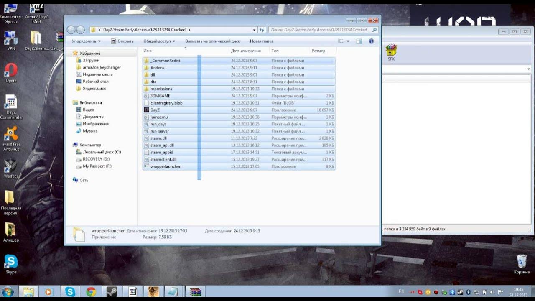Screen dimensions: 535x301
Task: Open Steam from the taskbar
Action: pyautogui.click(x=112, y=292)
